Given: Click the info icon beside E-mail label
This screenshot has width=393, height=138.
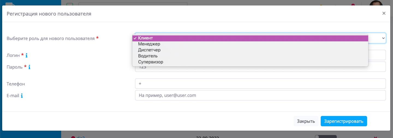Looking at the screenshot, I should tap(22, 96).
